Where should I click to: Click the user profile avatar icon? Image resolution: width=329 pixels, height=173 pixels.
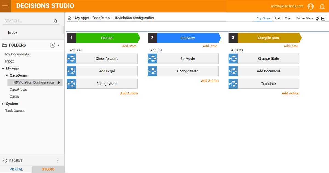[310, 6]
